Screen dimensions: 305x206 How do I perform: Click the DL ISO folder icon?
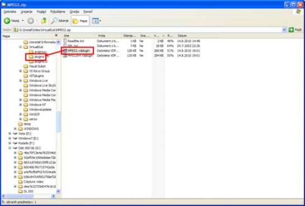(x=20, y=191)
